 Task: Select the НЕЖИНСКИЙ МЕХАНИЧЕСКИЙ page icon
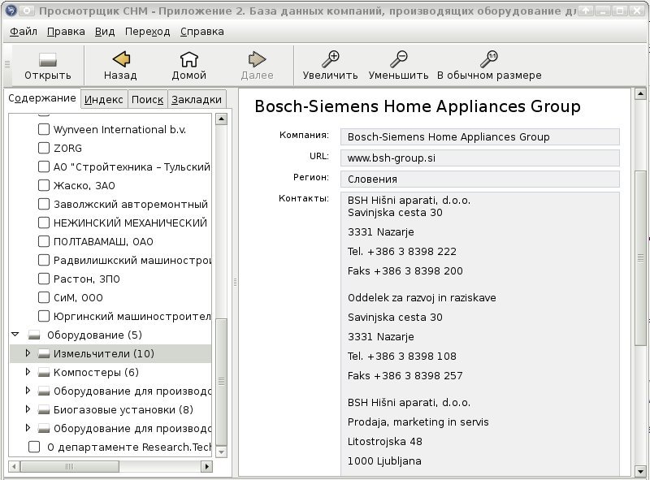44,223
